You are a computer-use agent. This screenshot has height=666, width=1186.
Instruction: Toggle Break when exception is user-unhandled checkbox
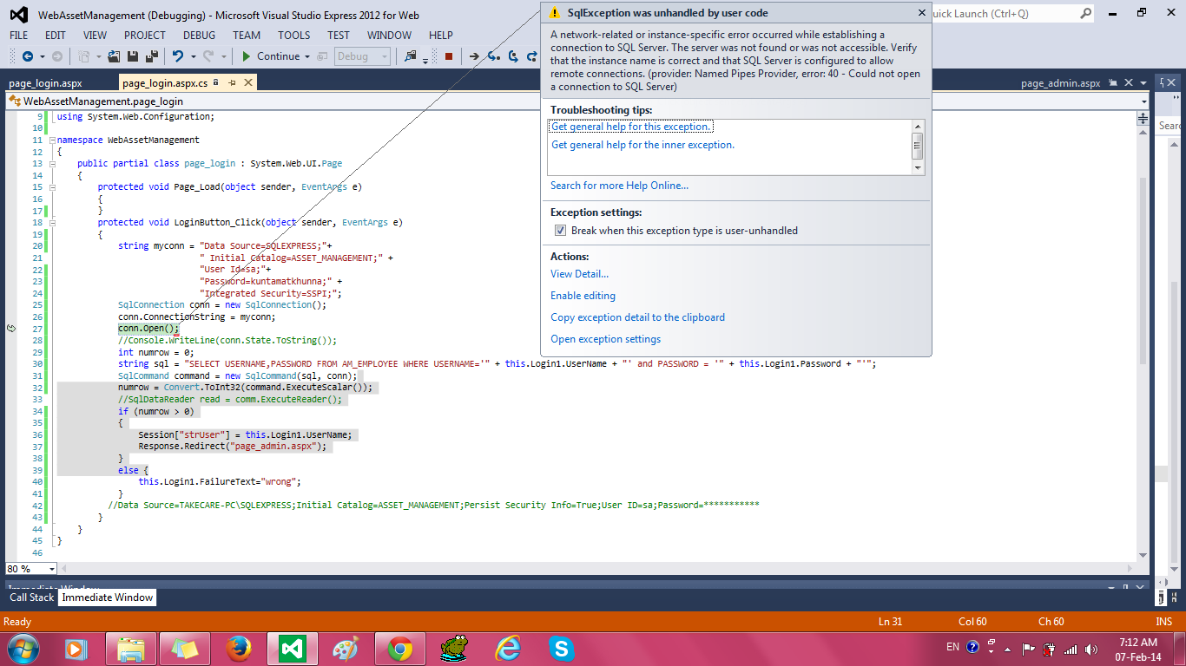pyautogui.click(x=561, y=231)
